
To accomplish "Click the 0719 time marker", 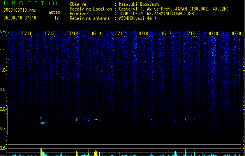I will 213,34.
